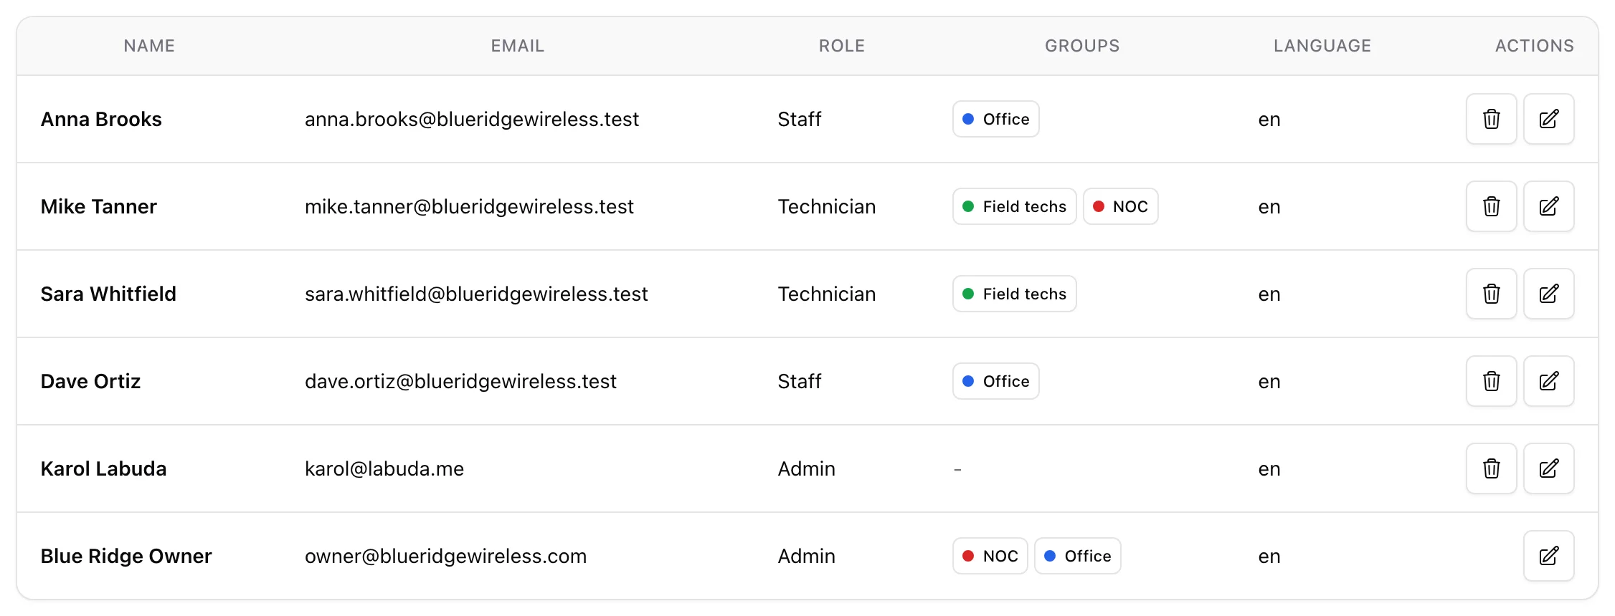Click email sara.whitfield@blueridgewireless.test

pyautogui.click(x=476, y=294)
